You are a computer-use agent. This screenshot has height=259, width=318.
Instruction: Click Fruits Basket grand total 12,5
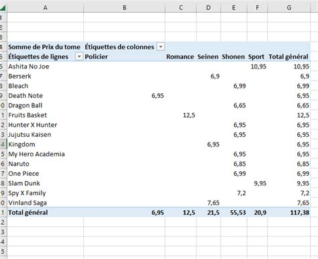(303, 115)
